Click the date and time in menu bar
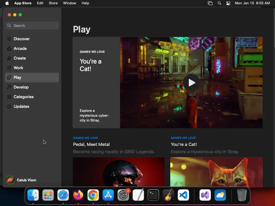Image resolution: width=275 pixels, height=206 pixels. [x=252, y=3]
